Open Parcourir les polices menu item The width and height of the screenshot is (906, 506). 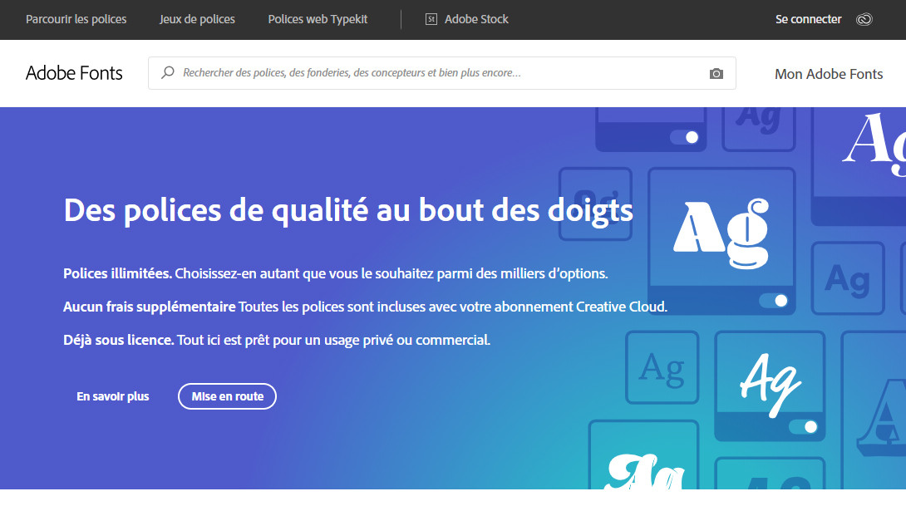pos(76,19)
